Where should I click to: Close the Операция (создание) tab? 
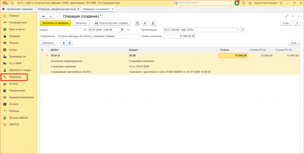tap(113, 9)
